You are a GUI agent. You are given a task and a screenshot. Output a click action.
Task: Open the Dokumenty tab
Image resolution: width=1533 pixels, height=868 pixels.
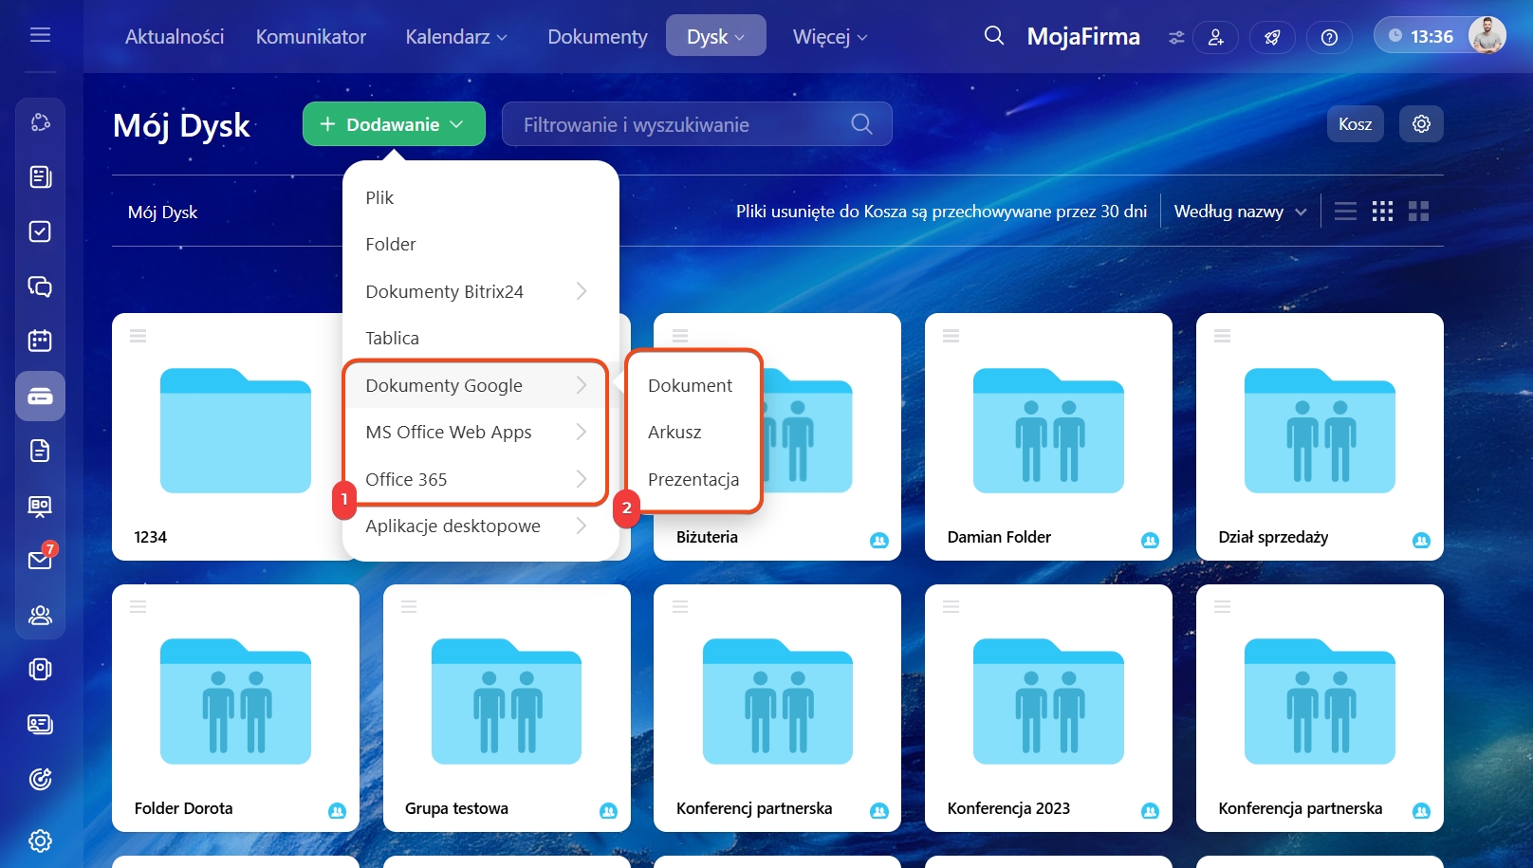point(598,37)
